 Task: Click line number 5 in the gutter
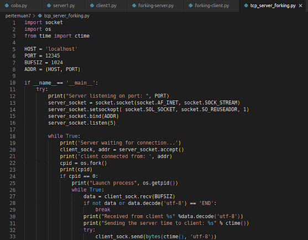[14, 49]
